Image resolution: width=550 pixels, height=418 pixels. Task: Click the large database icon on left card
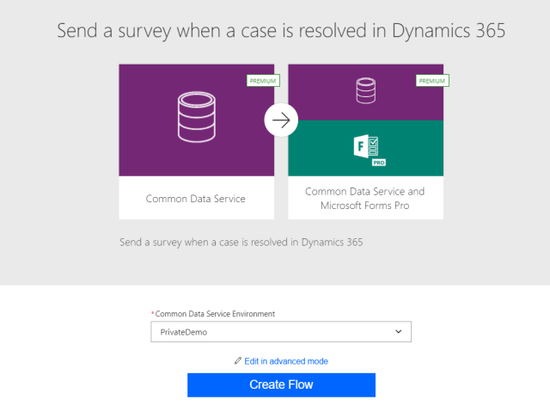[196, 120]
